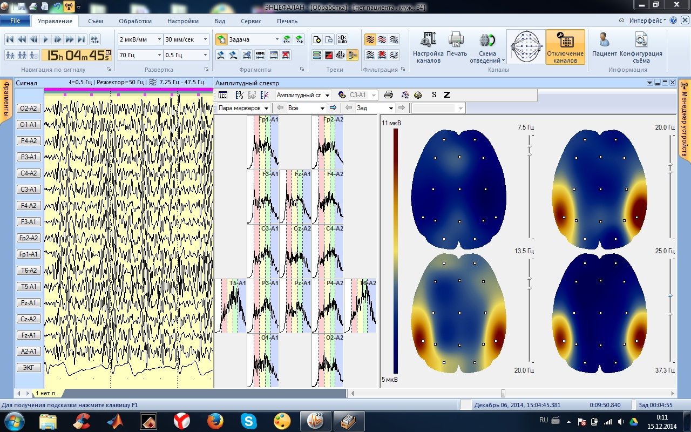Viewport: 691px width, 432px height.
Task: Open the Схема отведений dropdown button
Action: point(487,48)
